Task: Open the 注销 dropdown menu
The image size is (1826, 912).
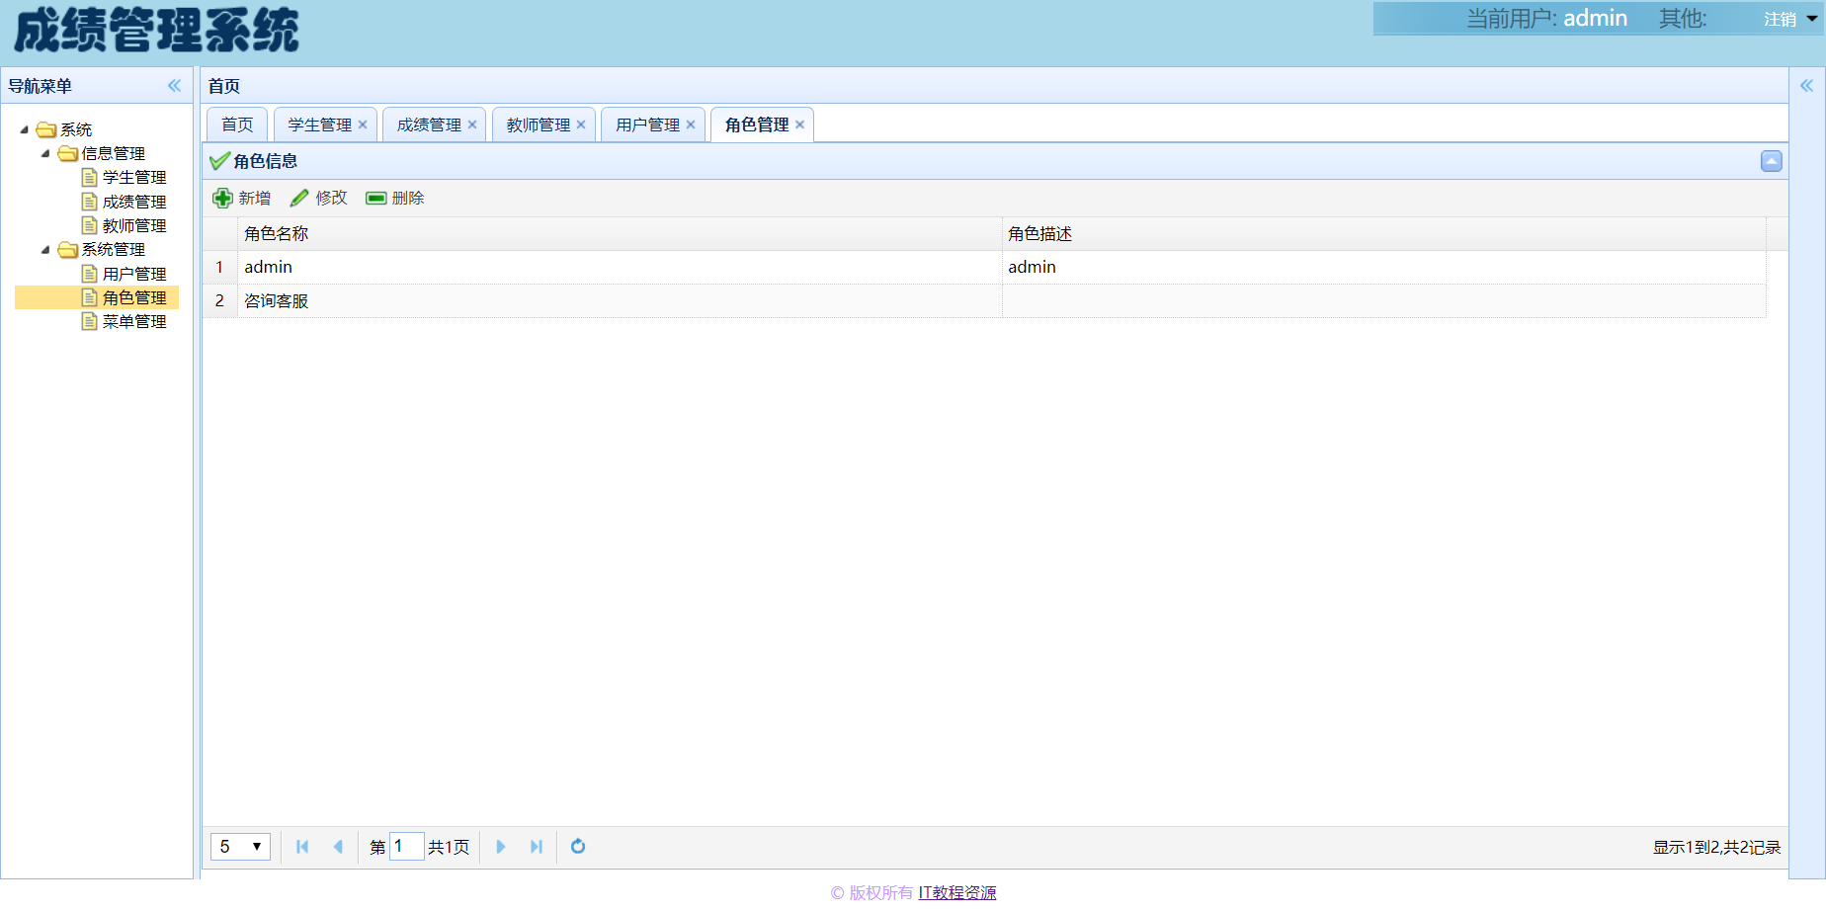Action: [x=1790, y=19]
